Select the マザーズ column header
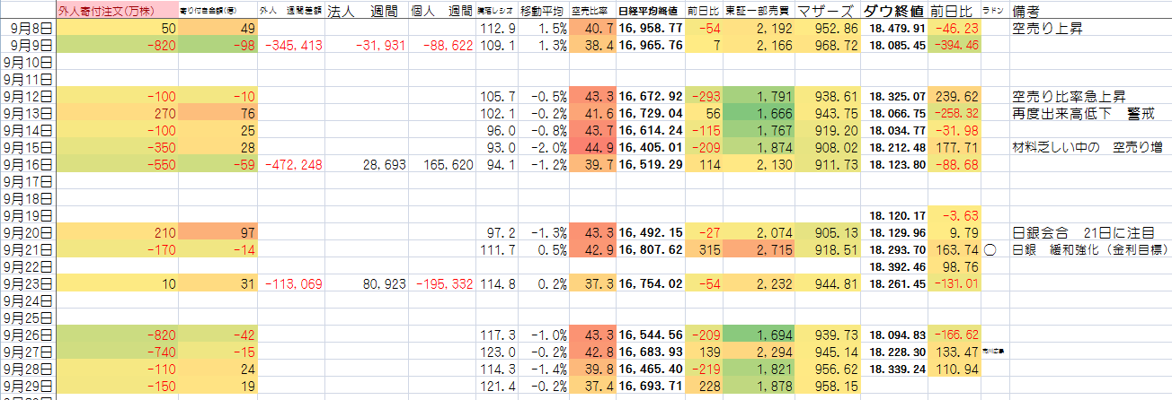The image size is (1172, 400). (826, 12)
